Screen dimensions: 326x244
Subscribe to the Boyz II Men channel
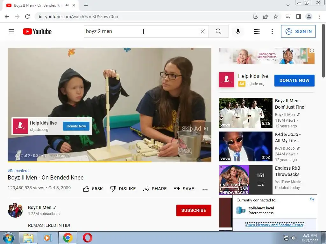tap(194, 210)
